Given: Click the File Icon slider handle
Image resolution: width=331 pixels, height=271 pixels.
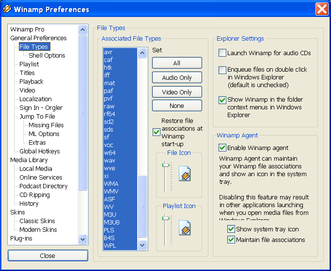Looking at the screenshot, I should (167, 165).
